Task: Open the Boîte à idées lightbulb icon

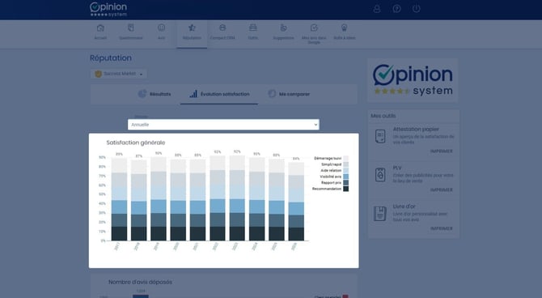Action: [345, 28]
